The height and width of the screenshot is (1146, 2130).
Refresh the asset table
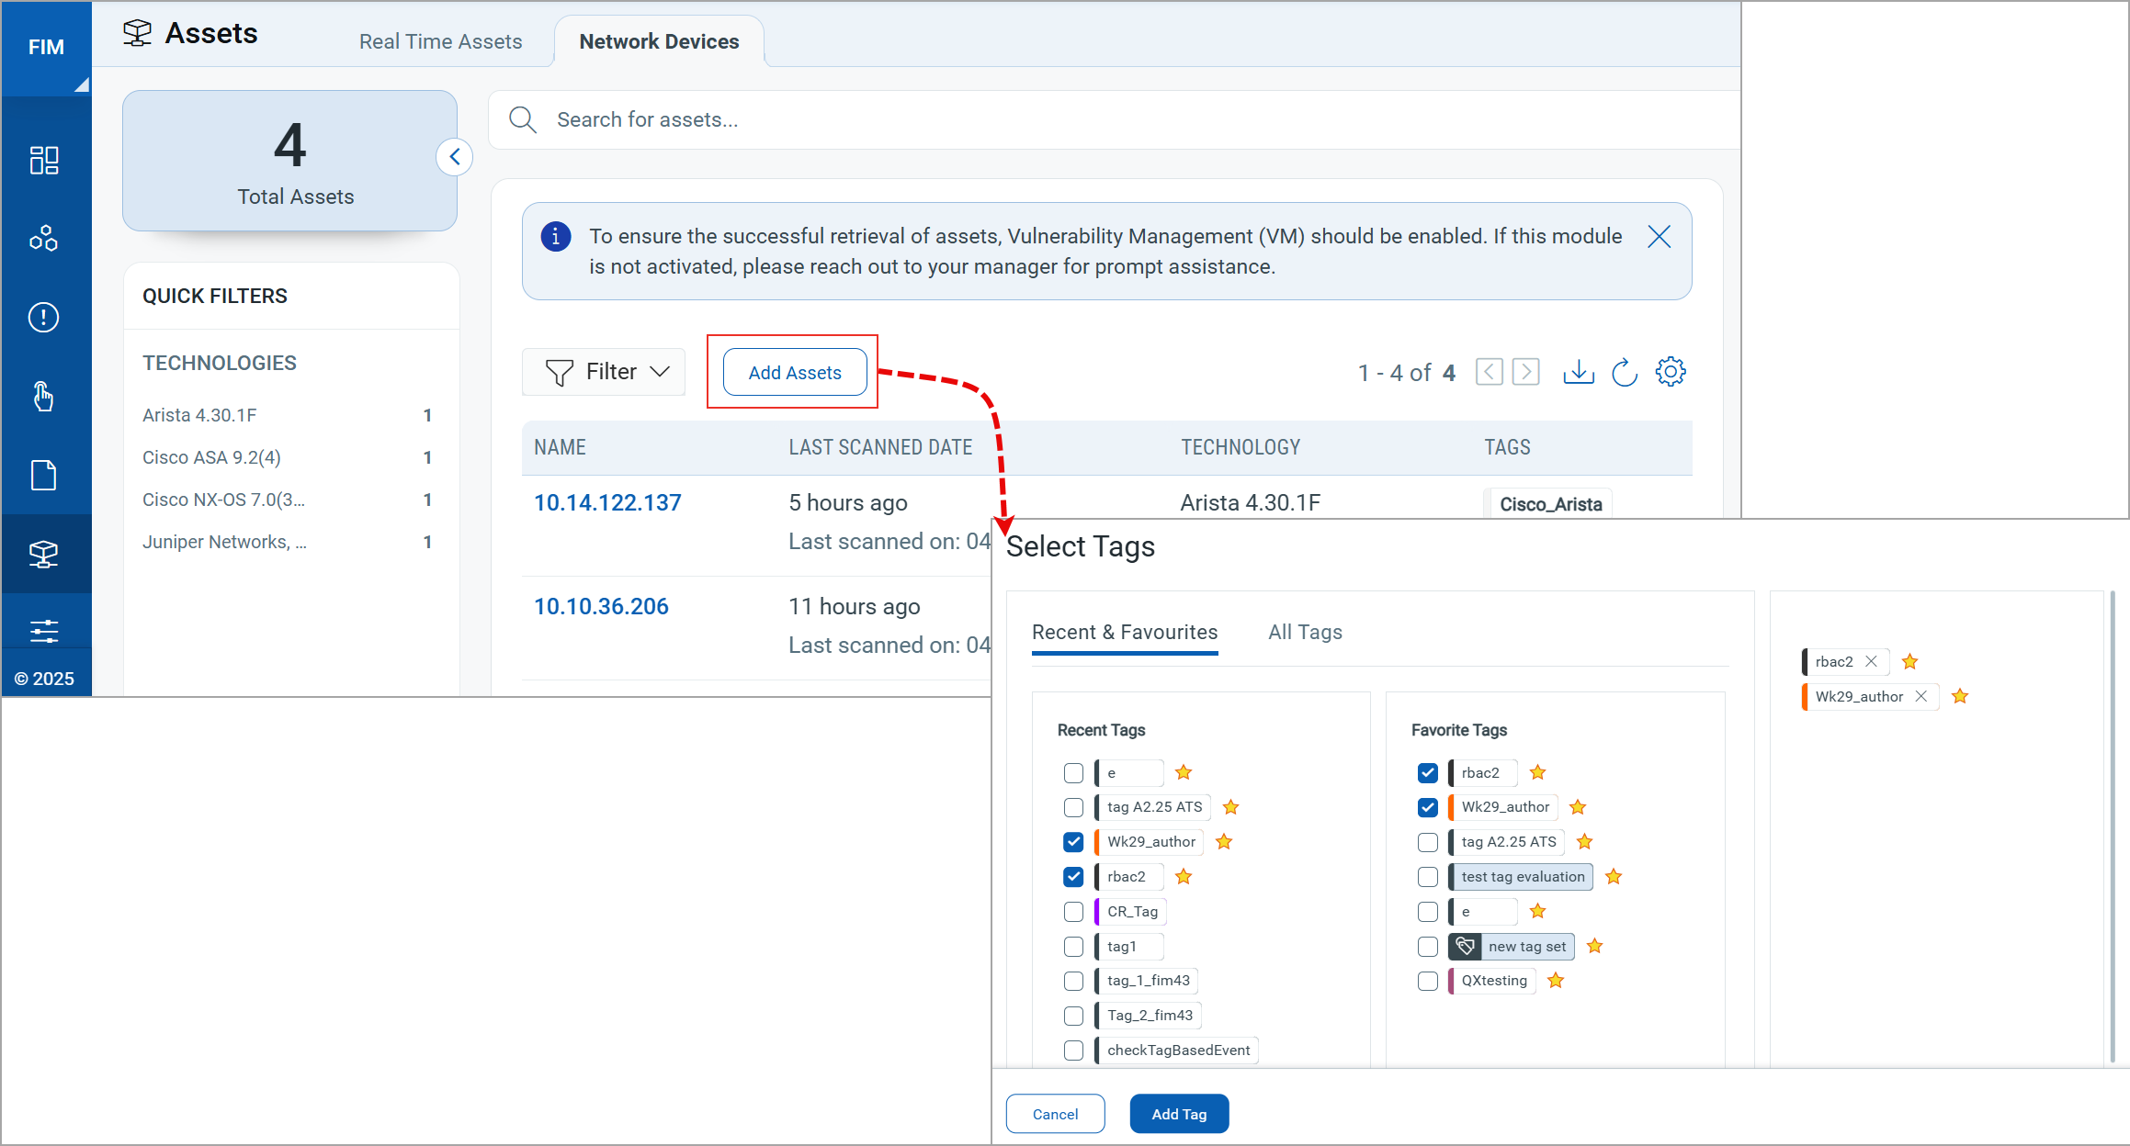pyautogui.click(x=1625, y=372)
